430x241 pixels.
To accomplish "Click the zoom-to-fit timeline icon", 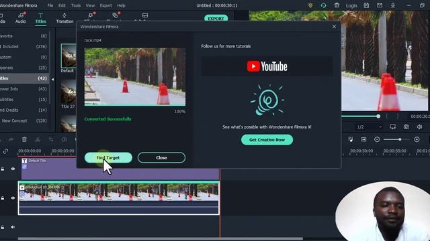I will 363,139.
